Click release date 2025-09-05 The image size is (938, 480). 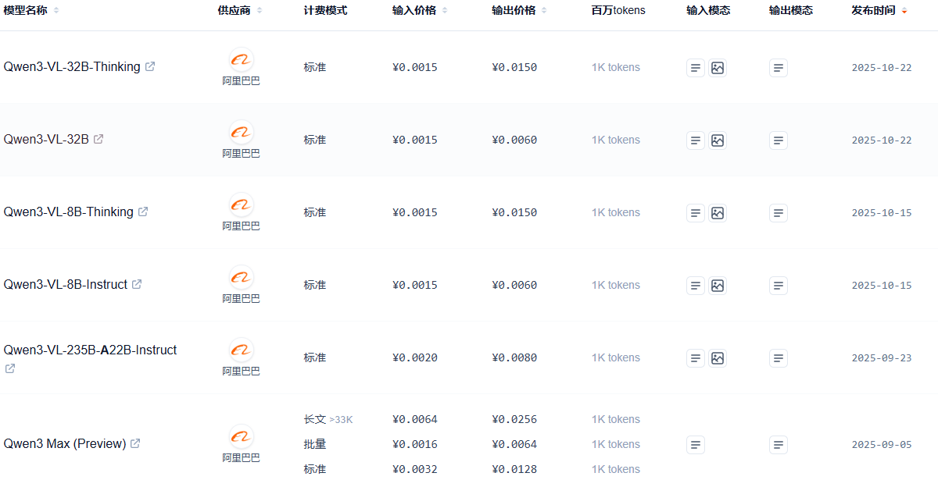(882, 445)
